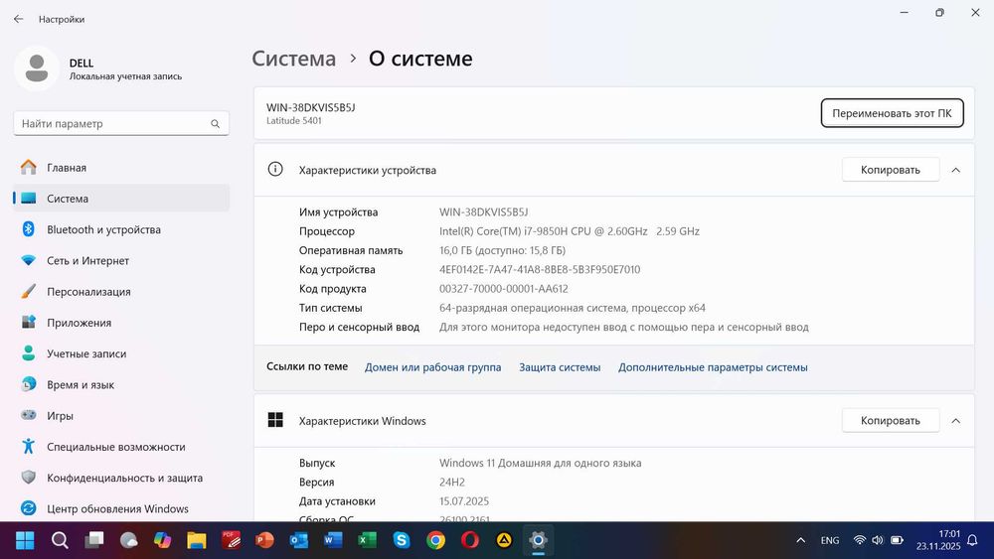Launch PowerPoint from the taskbar
The height and width of the screenshot is (559, 994).
point(265,540)
